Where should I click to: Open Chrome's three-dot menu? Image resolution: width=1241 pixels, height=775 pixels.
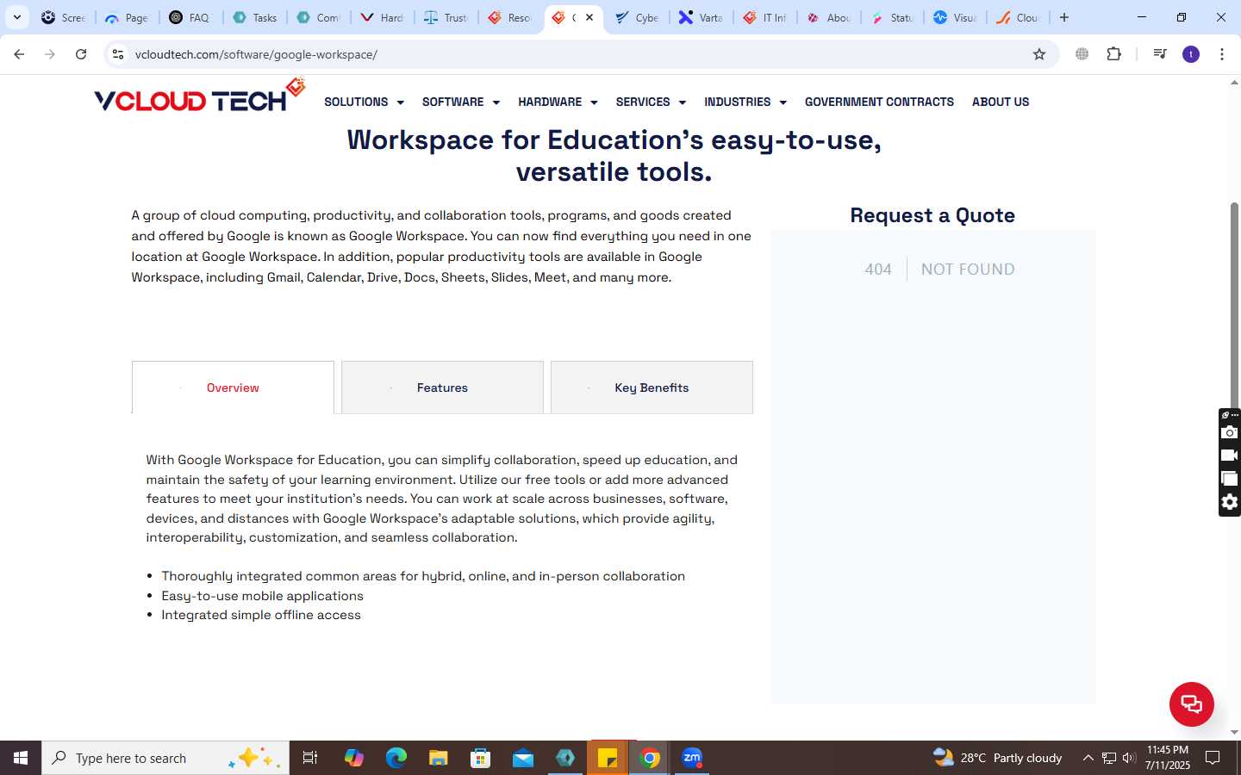1222,54
